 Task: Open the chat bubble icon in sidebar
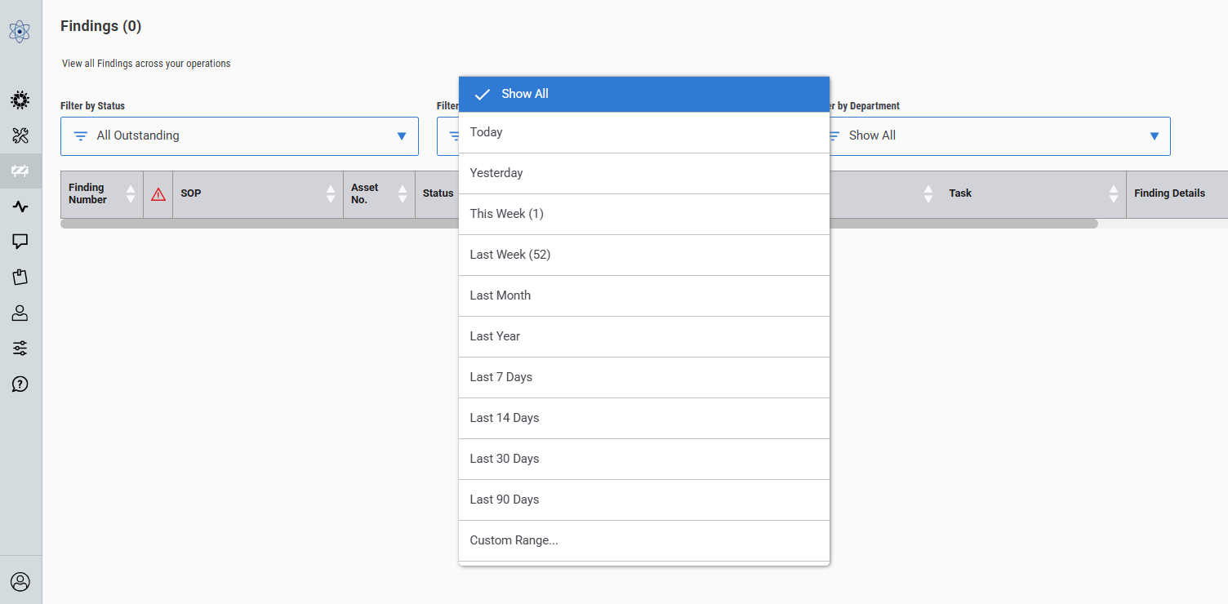(20, 242)
